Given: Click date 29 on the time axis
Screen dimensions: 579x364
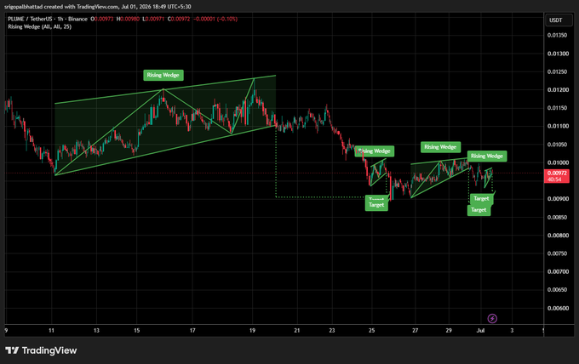Looking at the screenshot, I should pyautogui.click(x=449, y=331).
